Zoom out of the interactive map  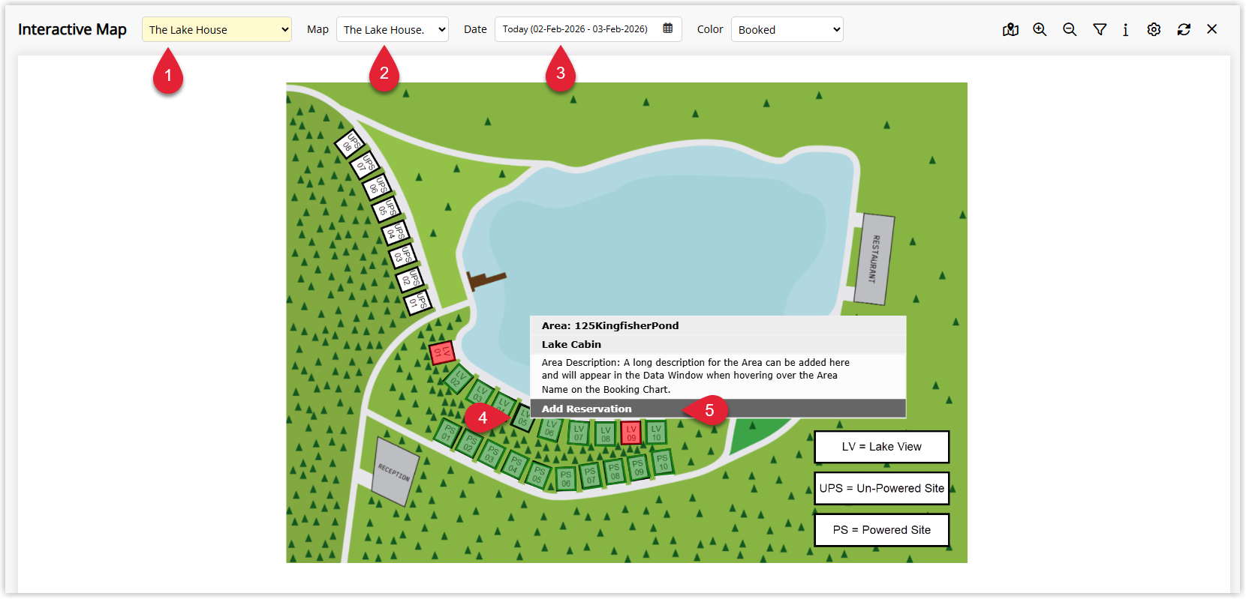(1070, 29)
